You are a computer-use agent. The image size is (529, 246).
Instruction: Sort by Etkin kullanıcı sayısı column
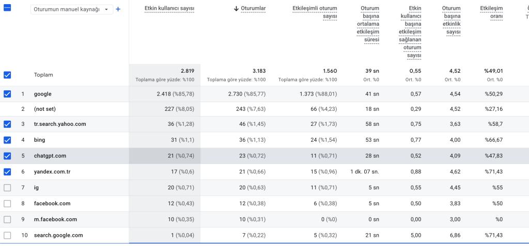(169, 8)
